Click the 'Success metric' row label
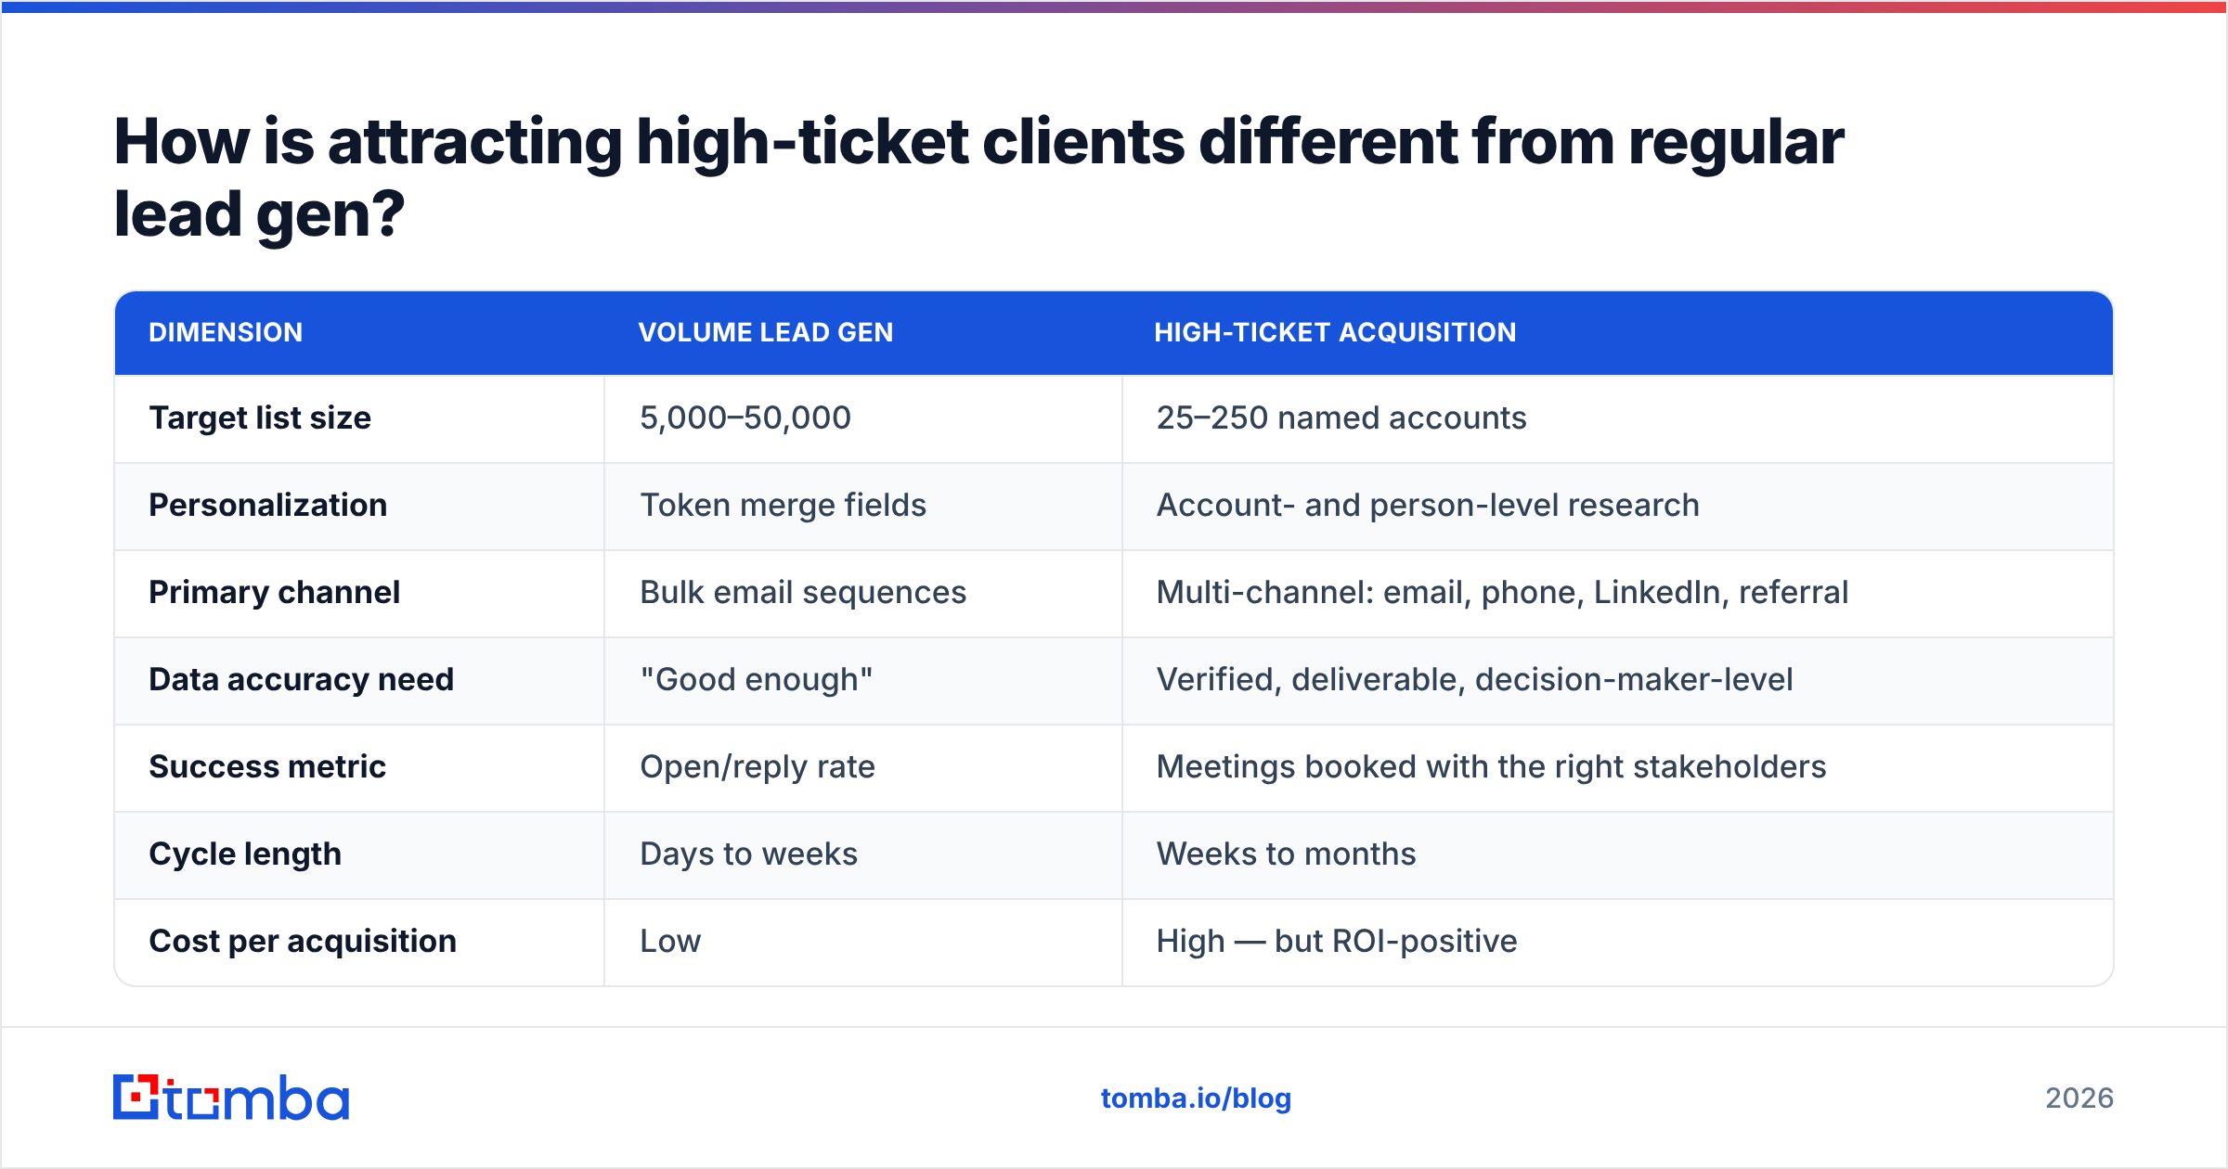The height and width of the screenshot is (1169, 2228). point(267,767)
